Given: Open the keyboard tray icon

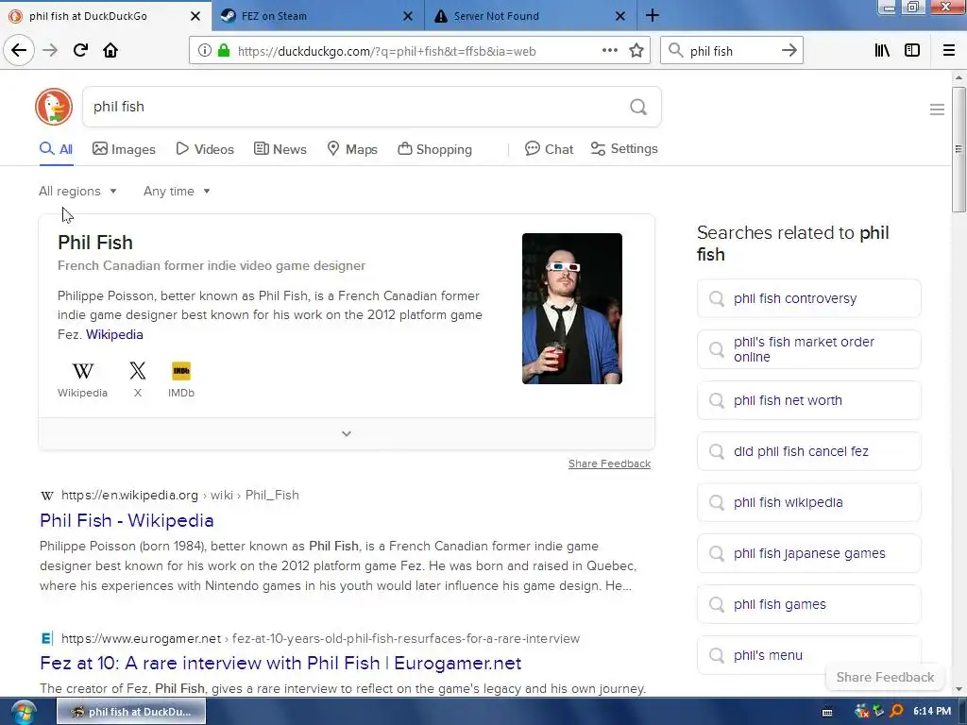Looking at the screenshot, I should pos(827,712).
